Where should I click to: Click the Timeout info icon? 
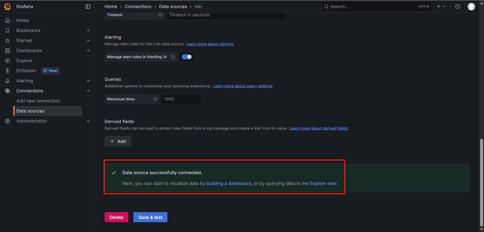click(160, 15)
